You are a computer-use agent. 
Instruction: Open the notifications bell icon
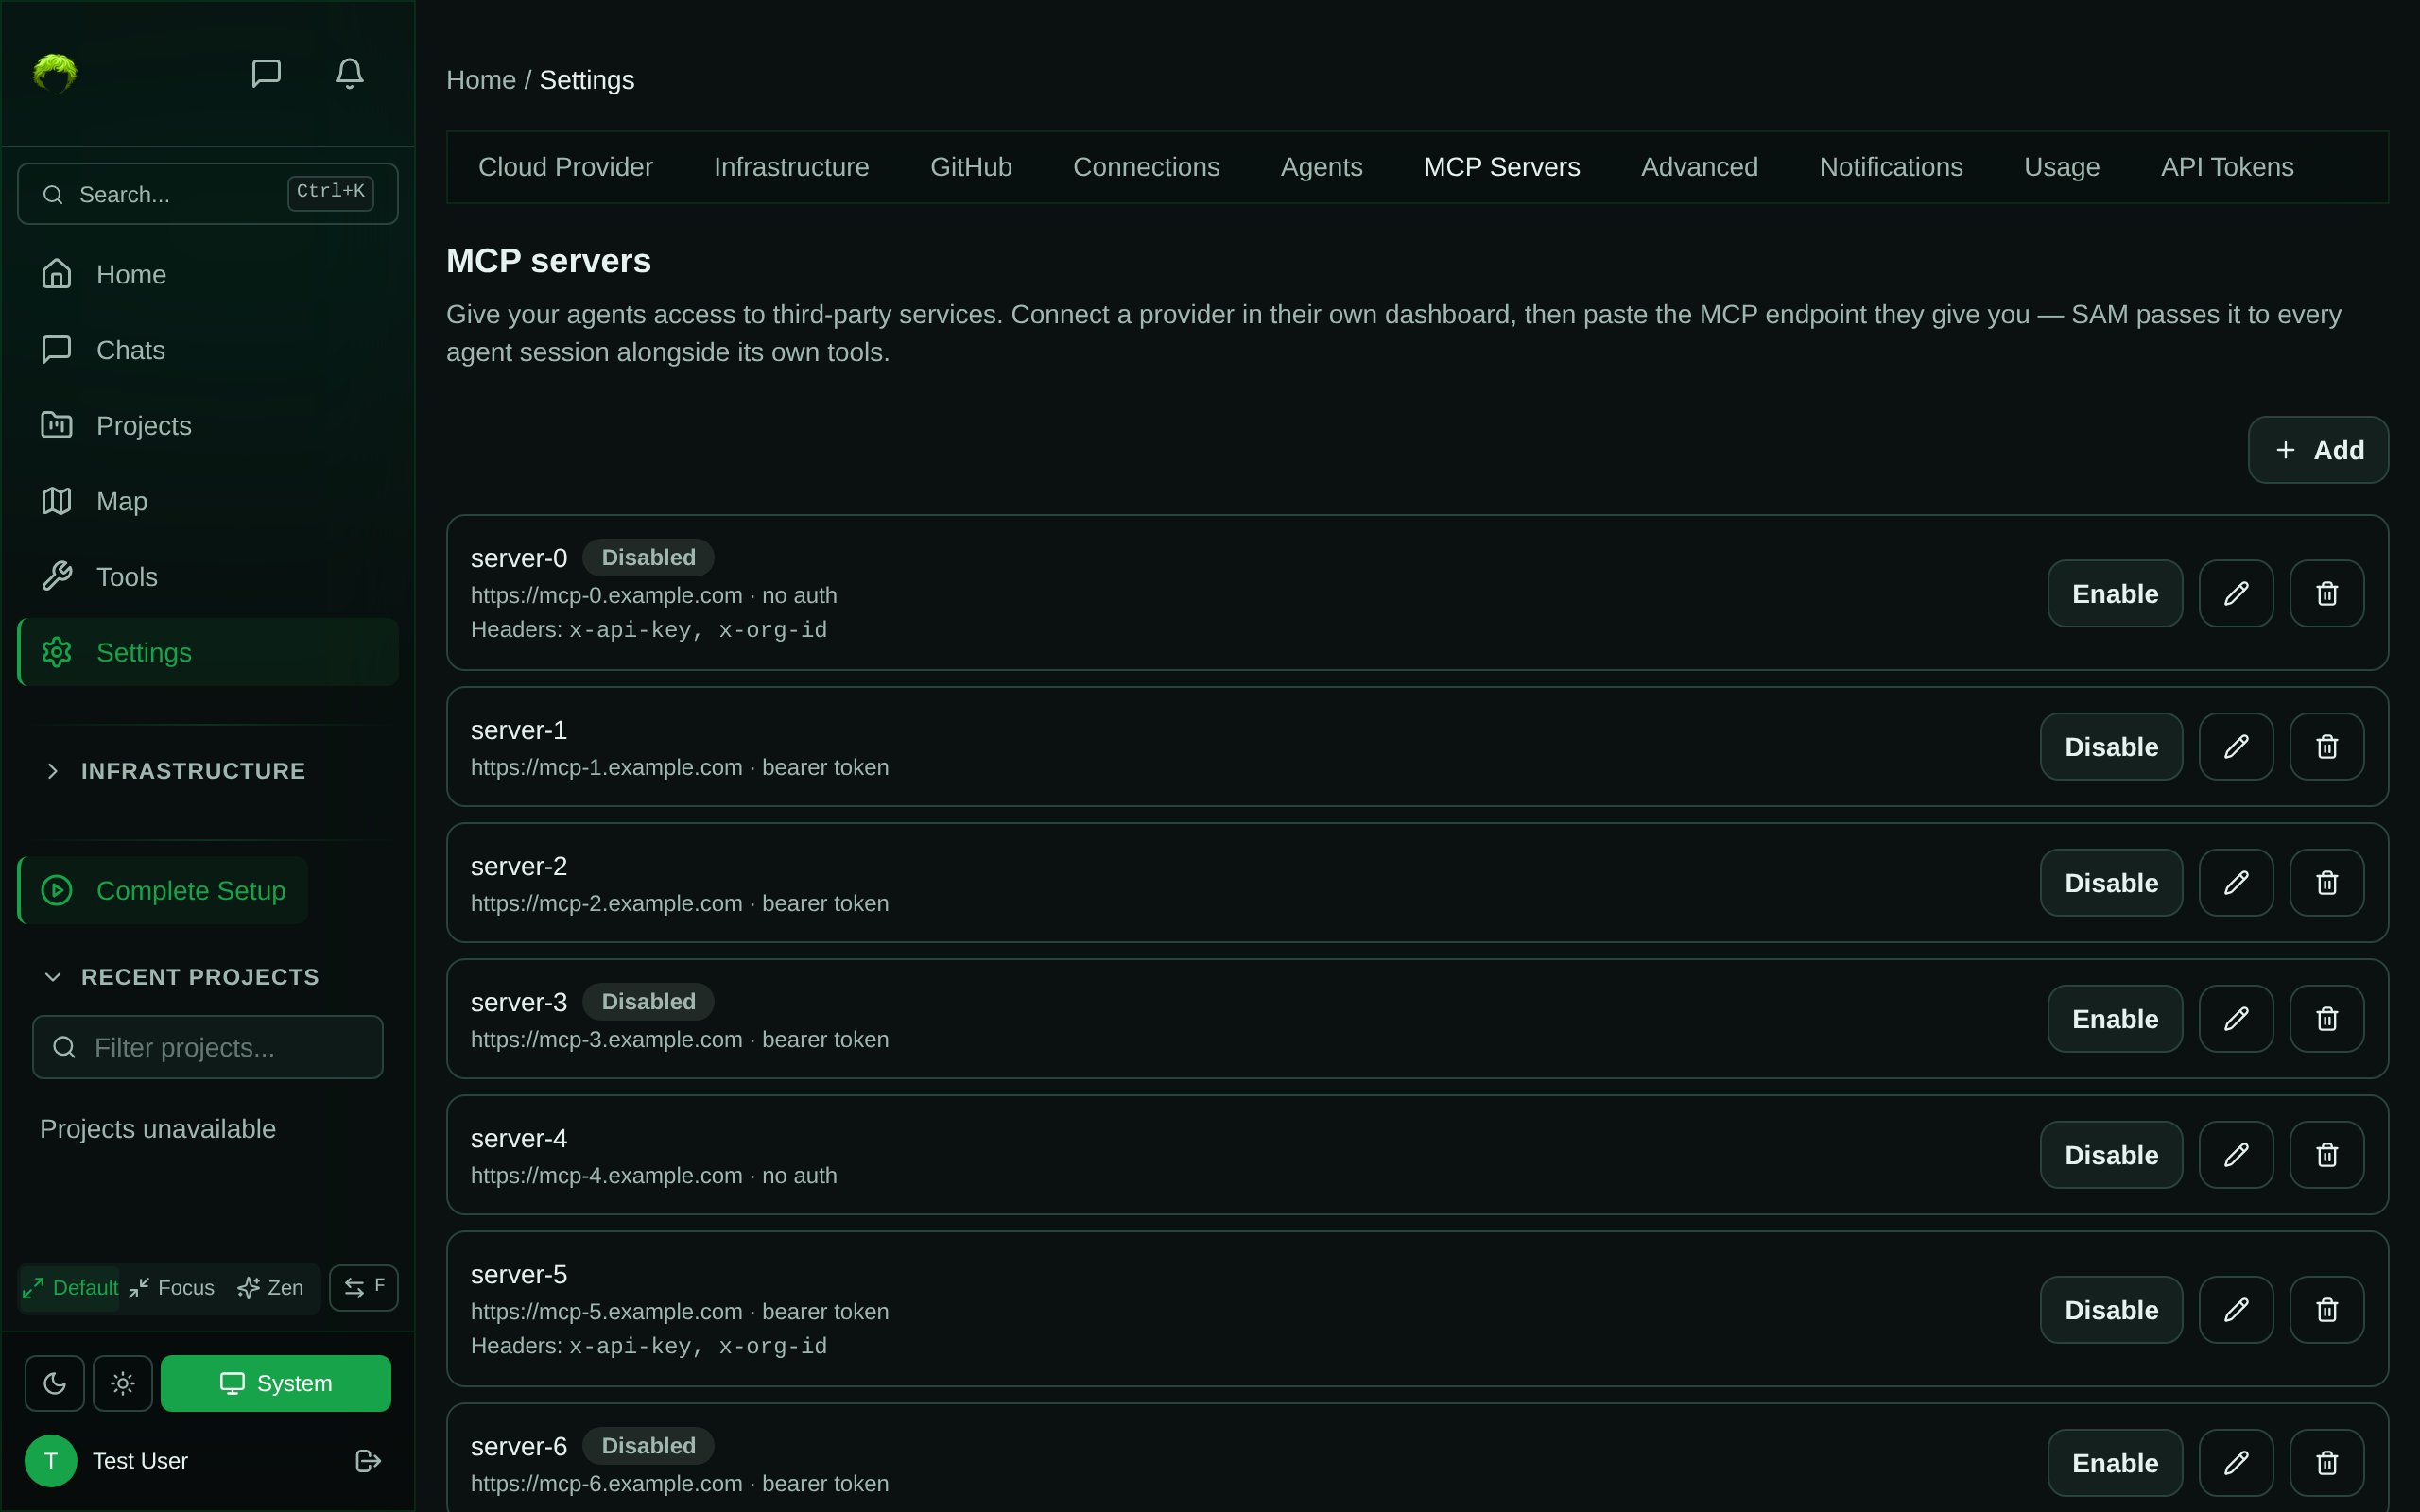coord(349,73)
